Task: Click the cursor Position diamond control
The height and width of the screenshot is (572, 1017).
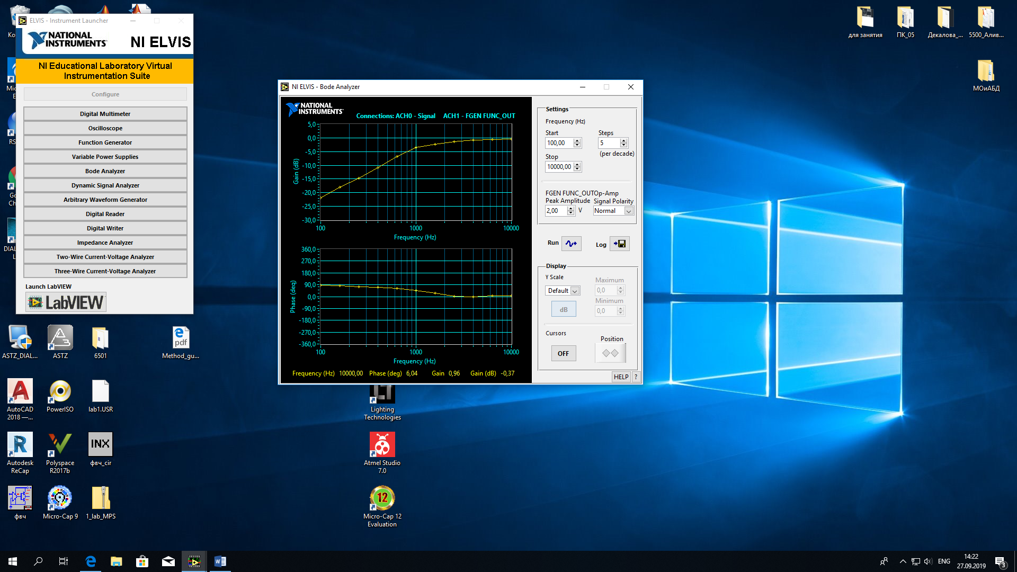Action: [610, 353]
